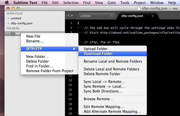Click line number 20 in gutter
Image resolution: width=180 pixels, height=116 pixels.
(x=70, y=113)
